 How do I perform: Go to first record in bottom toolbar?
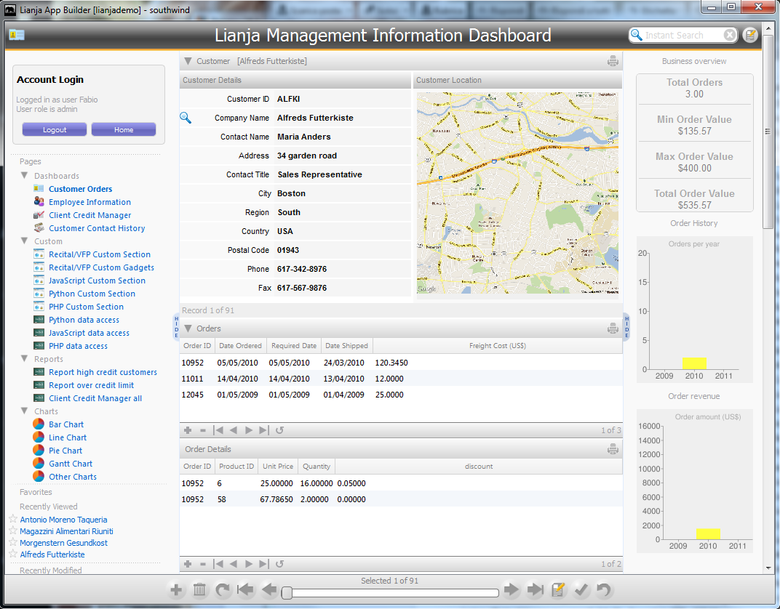point(245,589)
